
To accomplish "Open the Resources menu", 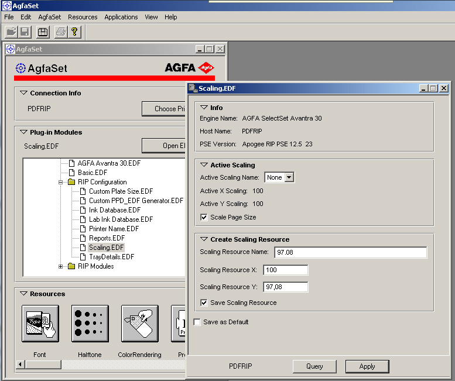I will click(x=83, y=17).
